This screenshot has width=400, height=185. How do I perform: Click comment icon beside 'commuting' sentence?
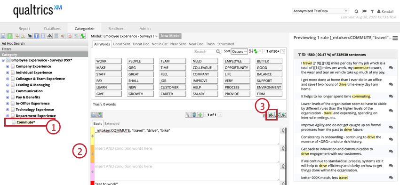tap(391, 97)
